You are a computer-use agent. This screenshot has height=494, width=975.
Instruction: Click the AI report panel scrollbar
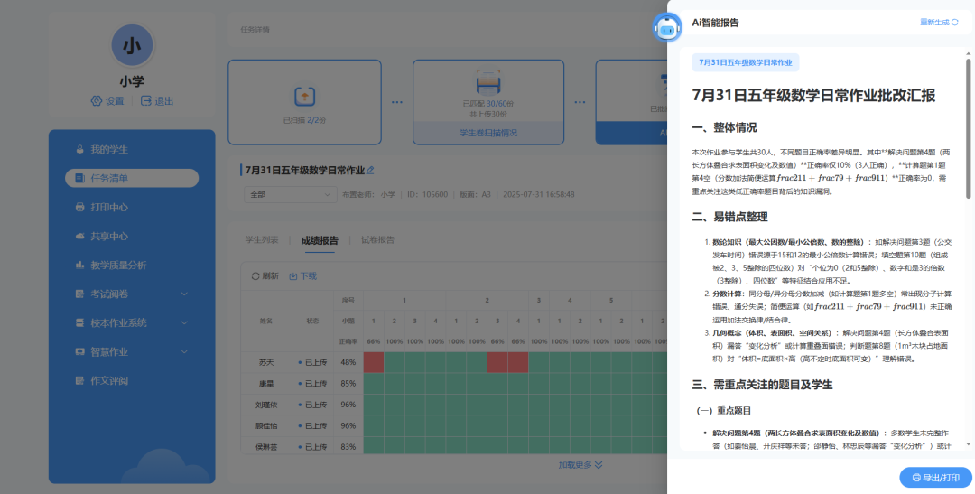pos(968,129)
